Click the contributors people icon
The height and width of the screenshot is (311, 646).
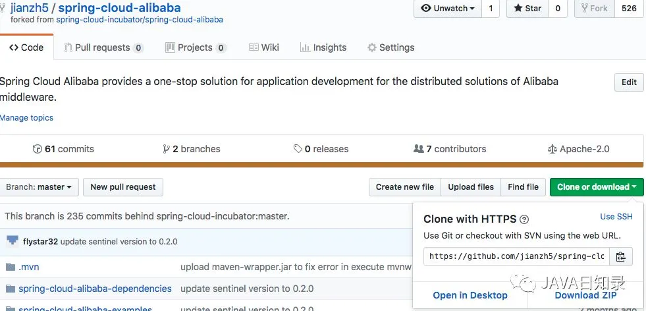click(419, 149)
